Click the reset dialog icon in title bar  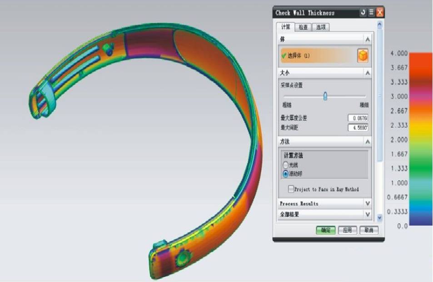(x=363, y=13)
